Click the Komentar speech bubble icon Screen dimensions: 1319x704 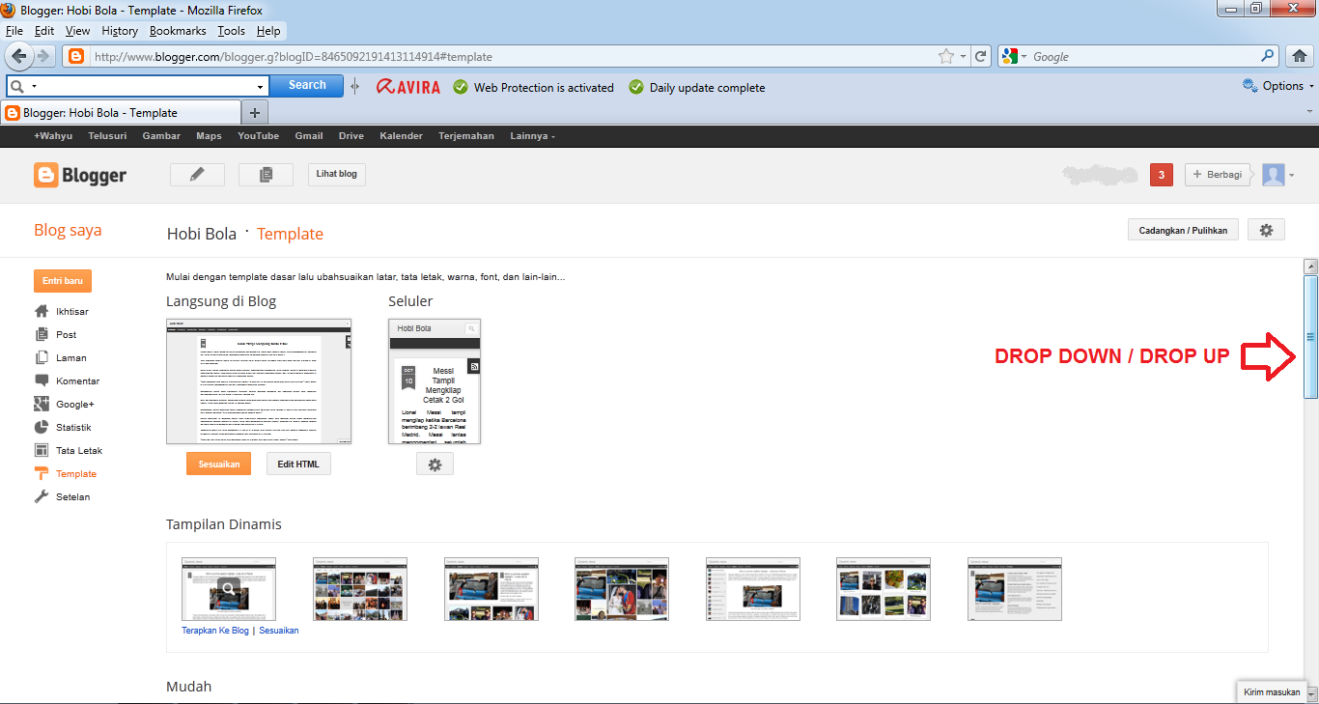point(42,380)
